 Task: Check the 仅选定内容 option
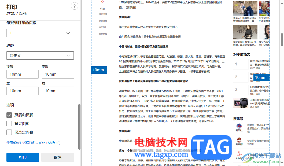point(9,132)
